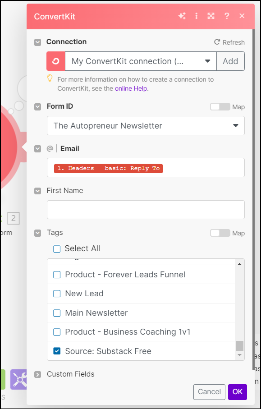
Task: Open the My ConvertKit connection dropdown
Action: tap(141, 61)
